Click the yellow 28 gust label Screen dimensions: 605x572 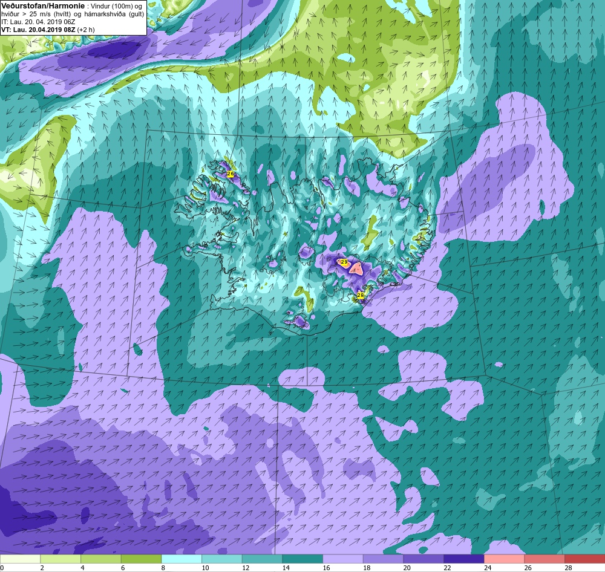(x=361, y=295)
